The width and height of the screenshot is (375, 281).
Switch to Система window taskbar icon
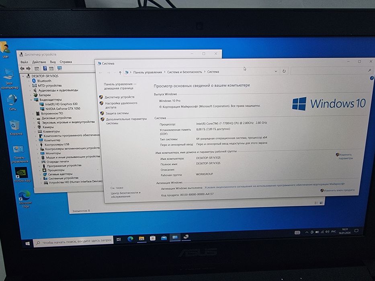click(x=175, y=237)
